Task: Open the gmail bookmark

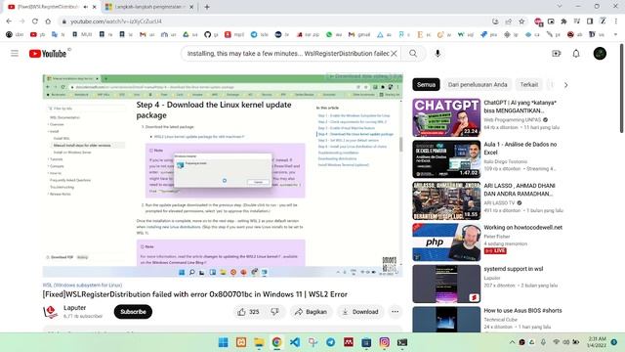Action: tap(359, 35)
